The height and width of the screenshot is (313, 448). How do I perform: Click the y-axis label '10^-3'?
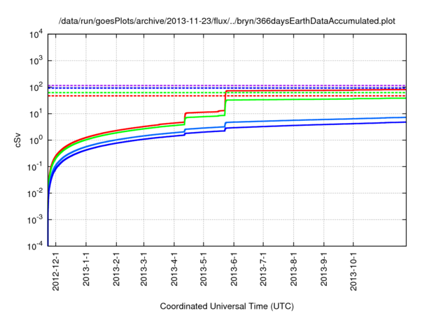[x=36, y=220]
